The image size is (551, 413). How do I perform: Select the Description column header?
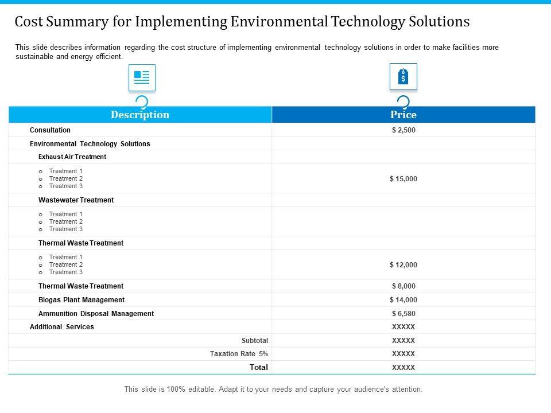140,115
